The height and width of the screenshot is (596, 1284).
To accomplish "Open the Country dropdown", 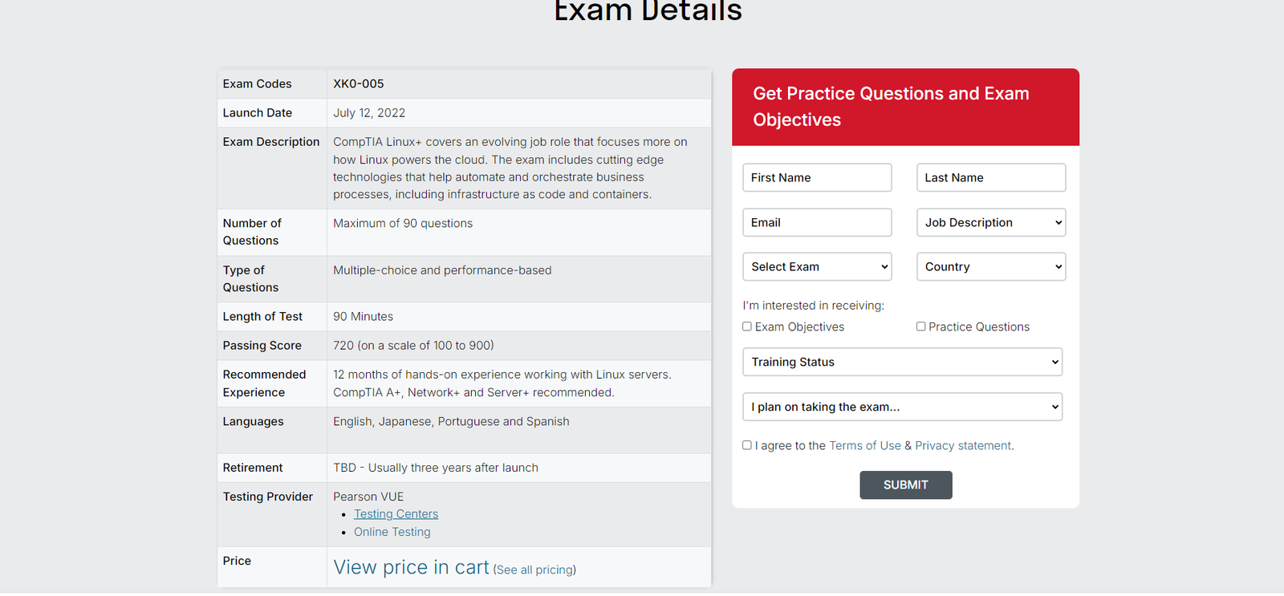I will point(991,267).
